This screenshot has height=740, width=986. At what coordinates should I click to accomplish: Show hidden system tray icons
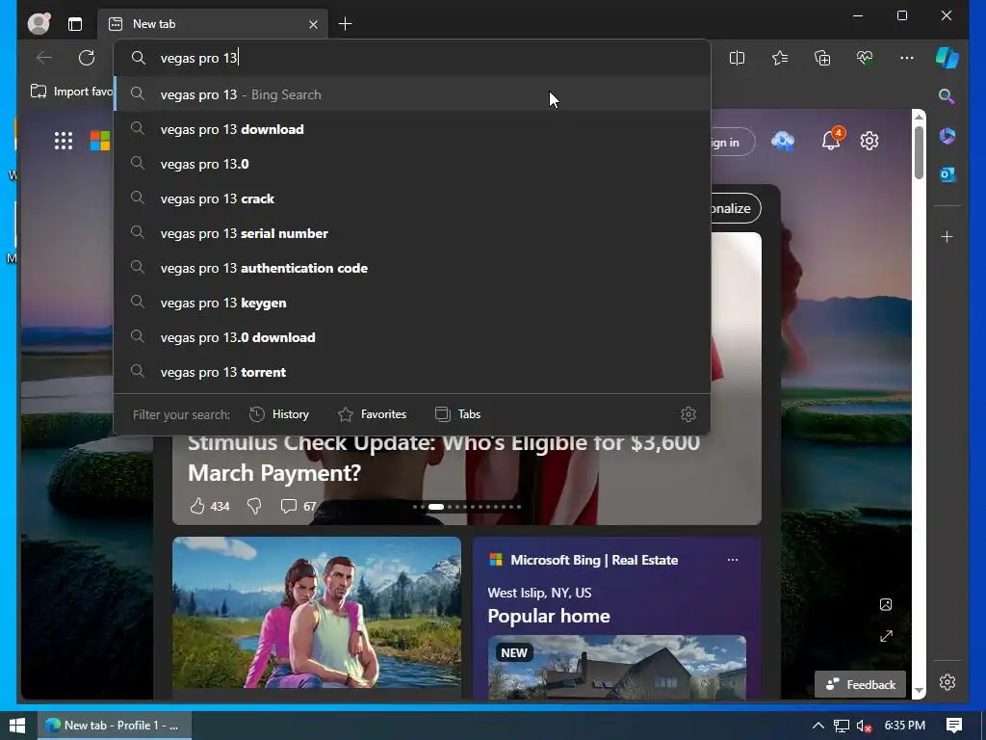[818, 726]
